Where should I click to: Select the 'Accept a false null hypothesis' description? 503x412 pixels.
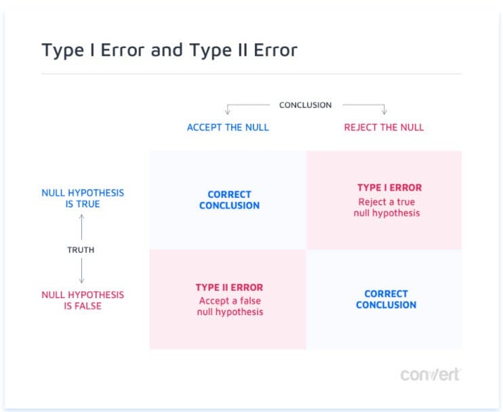coord(230,306)
